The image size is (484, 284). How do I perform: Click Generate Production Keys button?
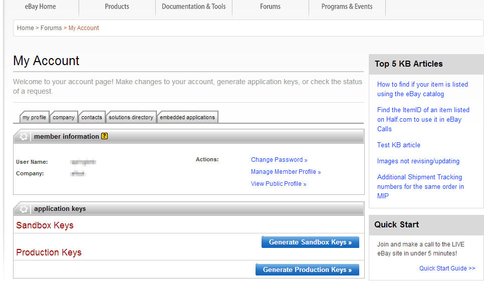(x=307, y=269)
